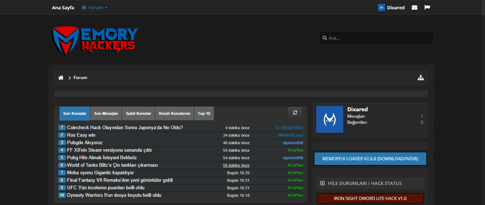Open Moba oyunu Gigantic kapatılıyor topic
485x205 pixels.
(101, 173)
